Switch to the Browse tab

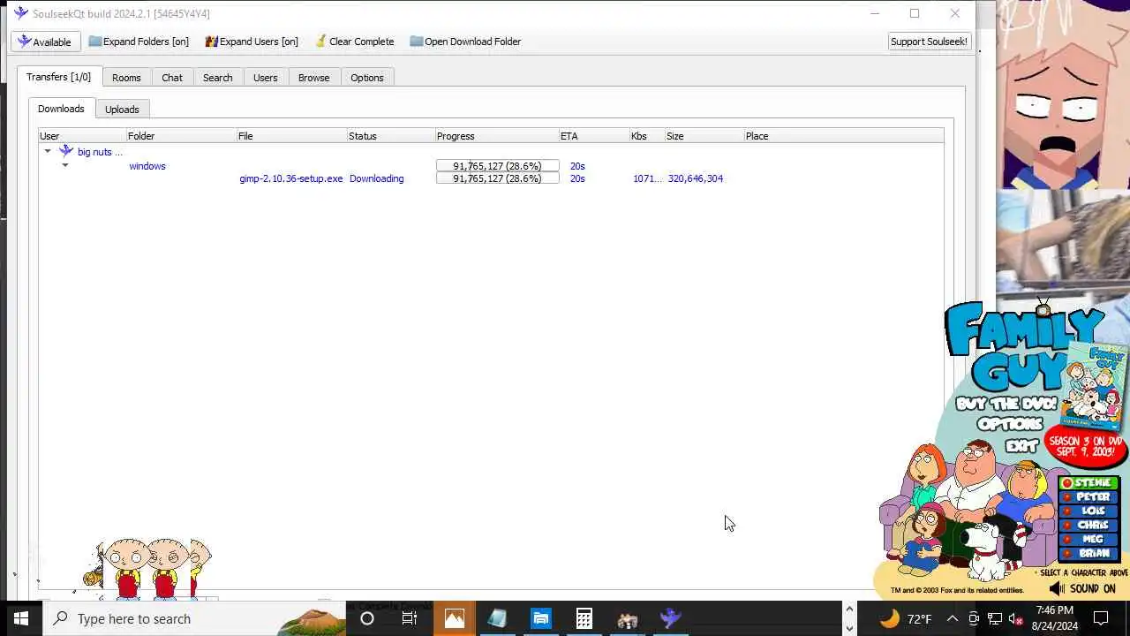(x=313, y=78)
